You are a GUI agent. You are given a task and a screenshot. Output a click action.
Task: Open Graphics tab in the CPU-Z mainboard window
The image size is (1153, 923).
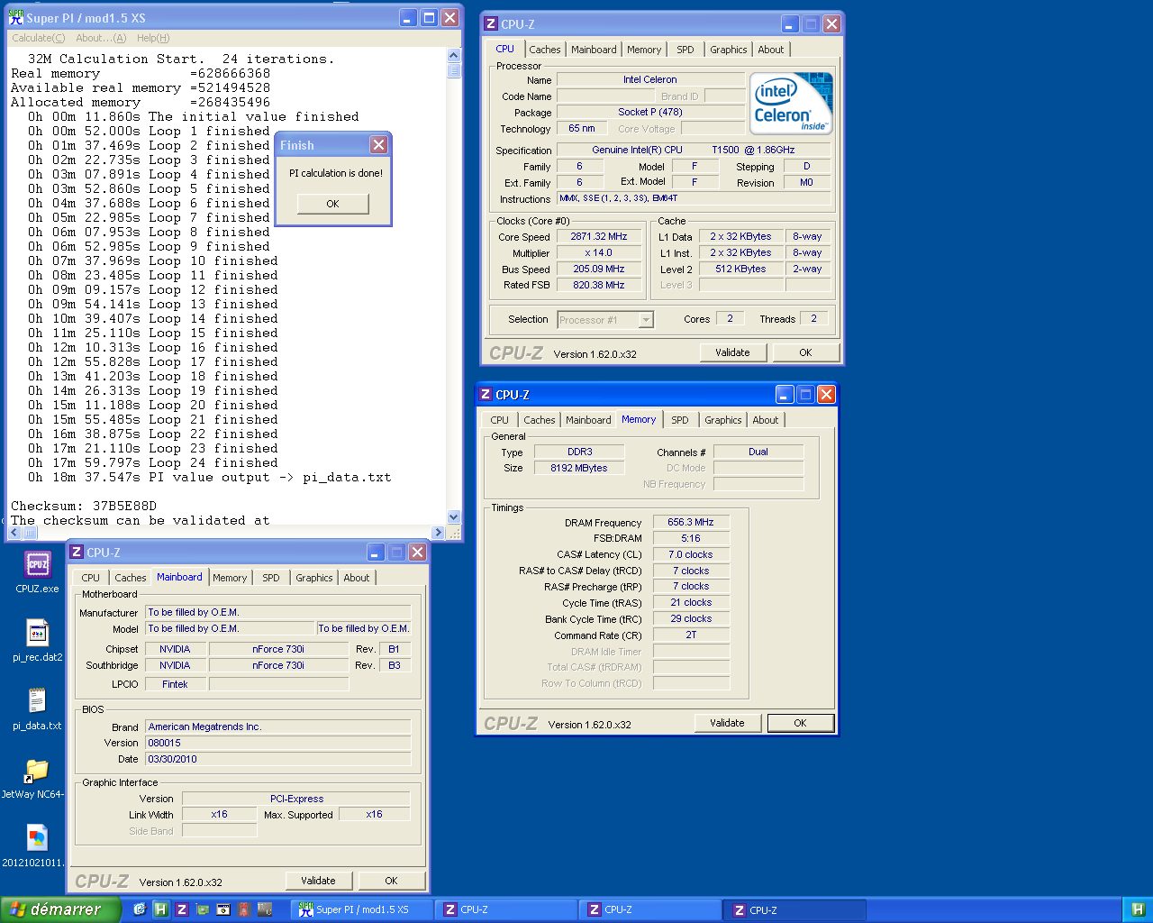[314, 578]
